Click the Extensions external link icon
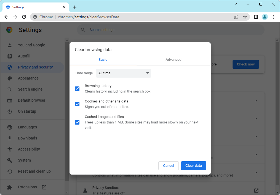This screenshot has height=195, width=280. [x=44, y=187]
